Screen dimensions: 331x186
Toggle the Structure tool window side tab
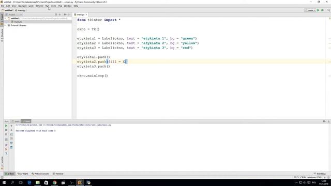tap(2, 36)
